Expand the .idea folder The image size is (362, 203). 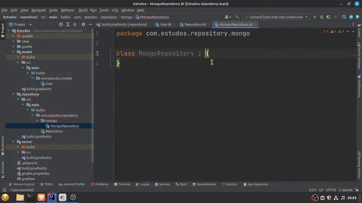[14, 41]
